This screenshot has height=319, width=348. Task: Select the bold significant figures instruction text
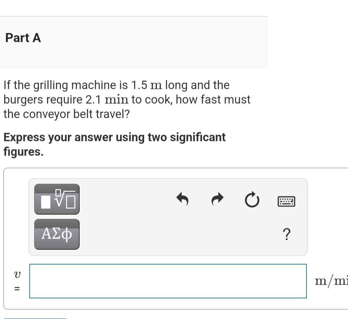[114, 144]
